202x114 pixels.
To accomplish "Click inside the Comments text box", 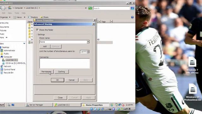I will click(64, 63).
